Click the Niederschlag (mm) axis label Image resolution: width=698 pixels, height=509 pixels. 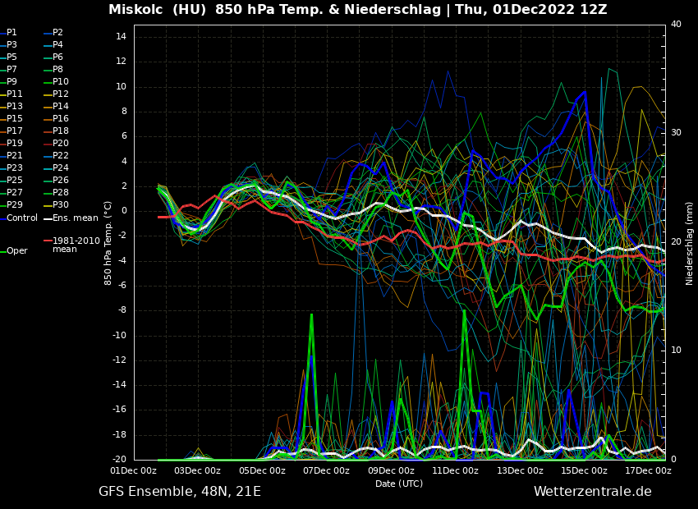pyautogui.click(x=690, y=243)
